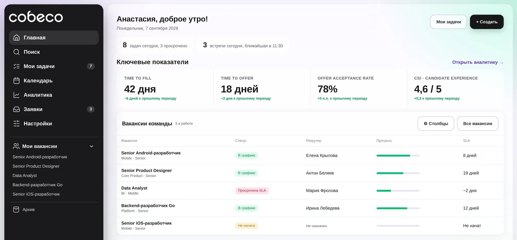
Task: Go to Календарь in the sidebar
Action: [x=54, y=81]
